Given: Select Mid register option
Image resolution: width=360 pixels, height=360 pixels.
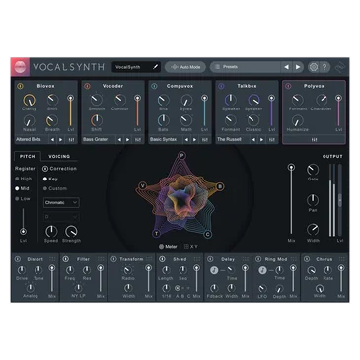Looking at the screenshot, I should 22,188.
